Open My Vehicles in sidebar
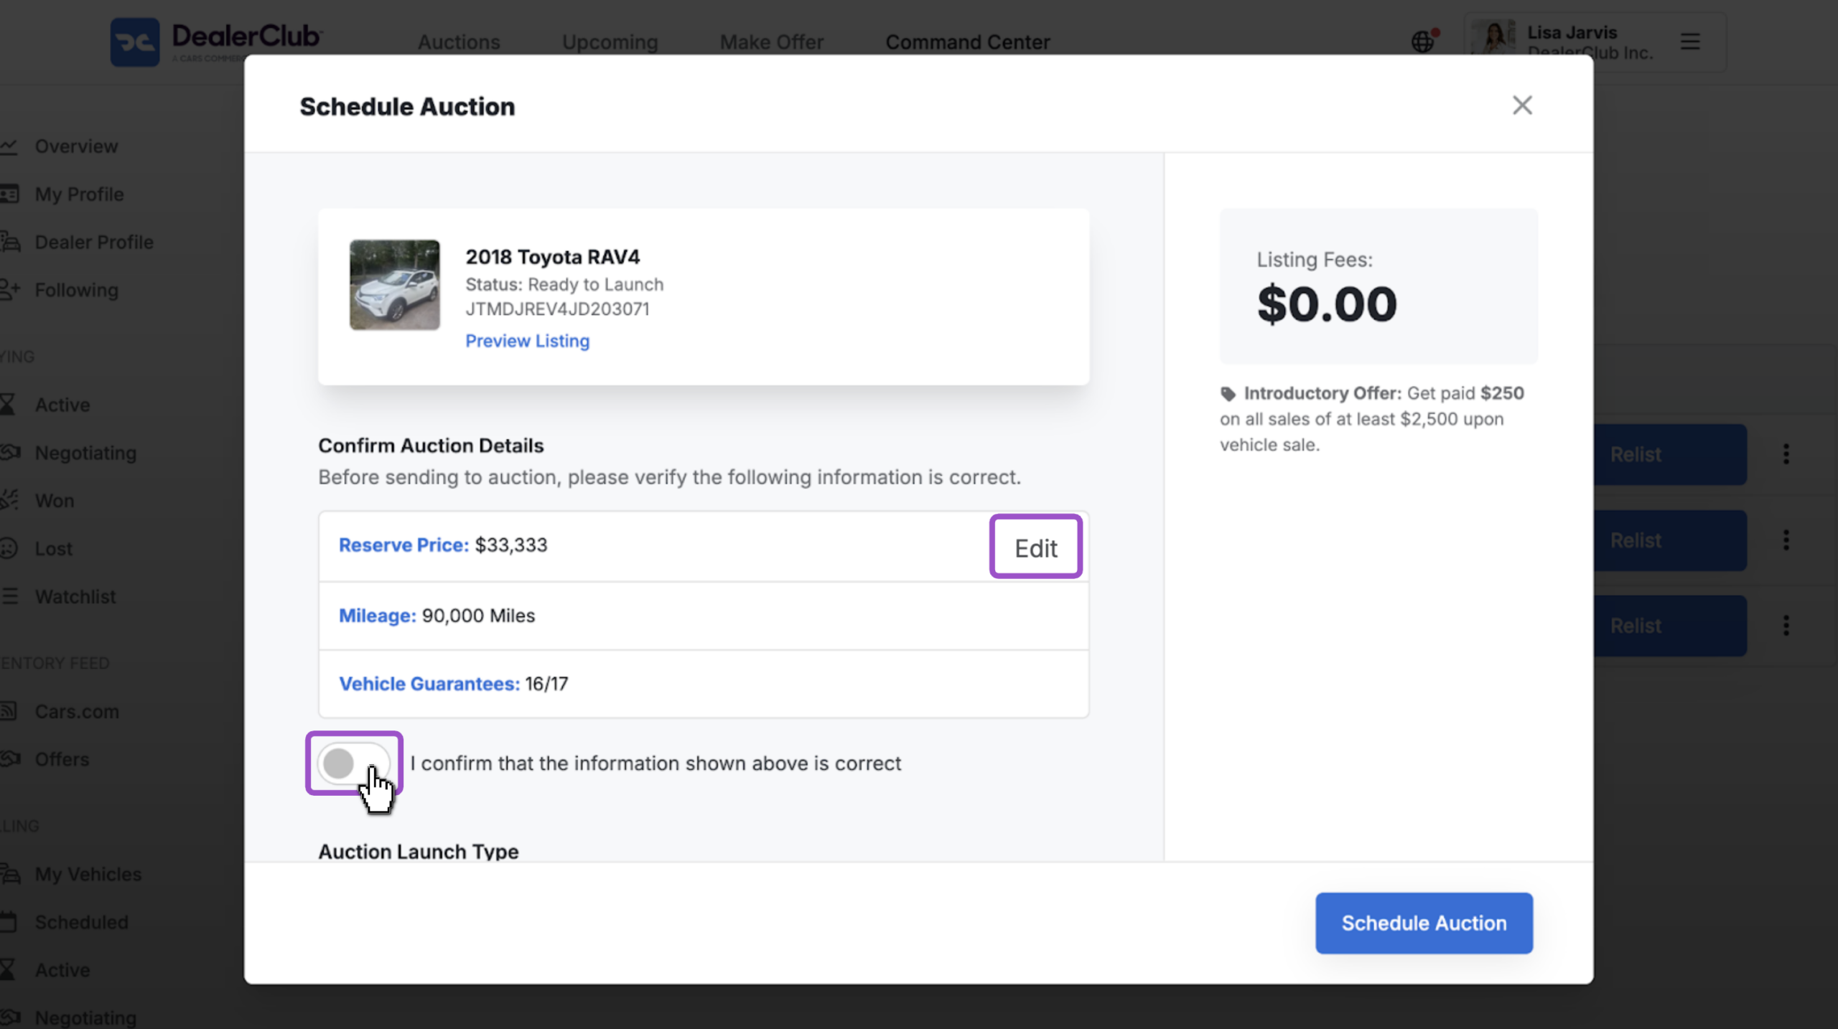1838x1029 pixels. [88, 874]
